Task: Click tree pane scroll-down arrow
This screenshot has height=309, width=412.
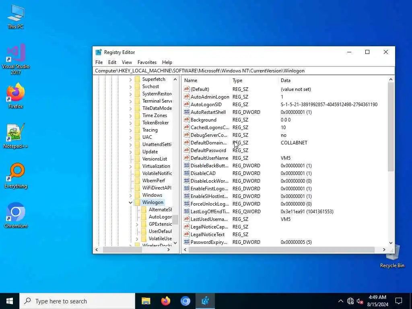Action: 175,243
